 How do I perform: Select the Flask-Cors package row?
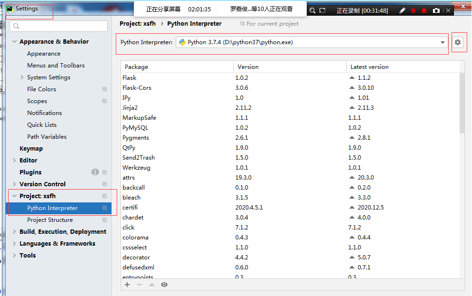tap(291, 87)
